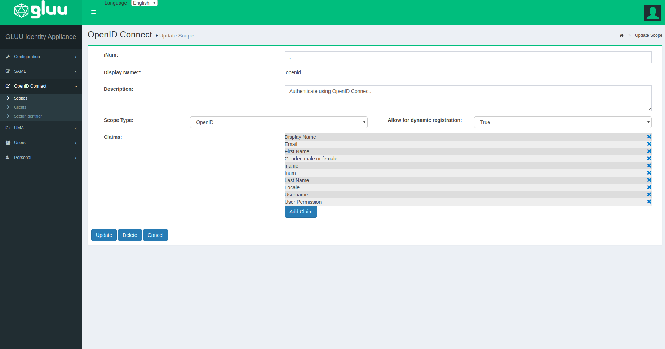Remove the First Name claim
Image resolution: width=665 pixels, height=349 pixels.
(x=649, y=151)
